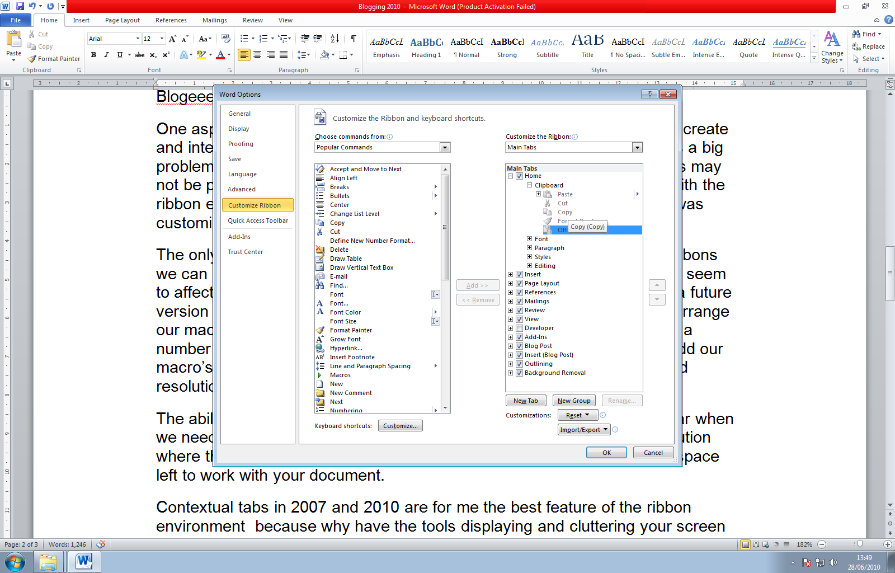Cancel the Word Options dialog

tap(653, 453)
